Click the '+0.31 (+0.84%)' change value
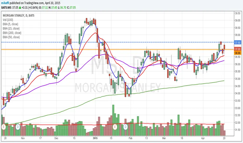Image resolution: width=243 pixels, height=143 pixels. point(30,8)
